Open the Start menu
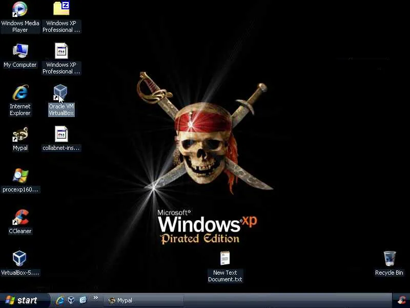Image resolution: width=410 pixels, height=308 pixels. tap(25, 300)
